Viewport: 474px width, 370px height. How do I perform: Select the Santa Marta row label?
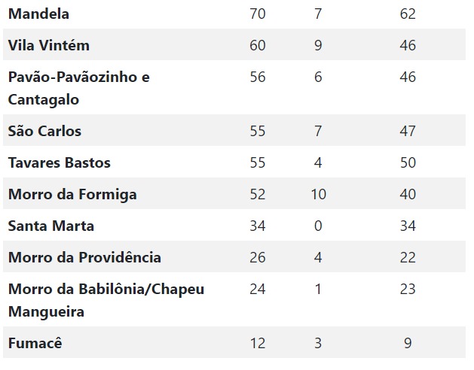coord(51,226)
